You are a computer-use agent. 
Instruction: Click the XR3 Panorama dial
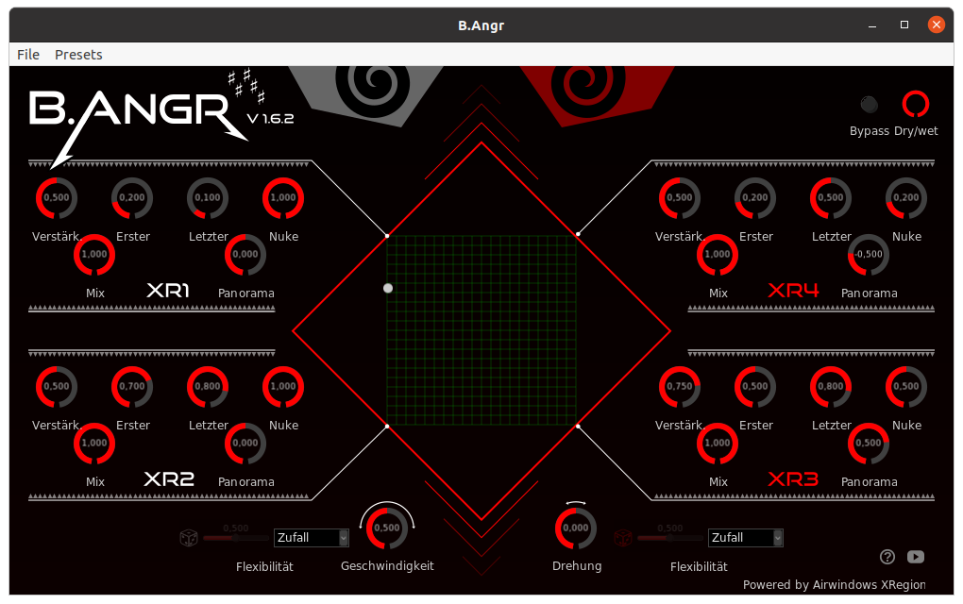tap(869, 444)
